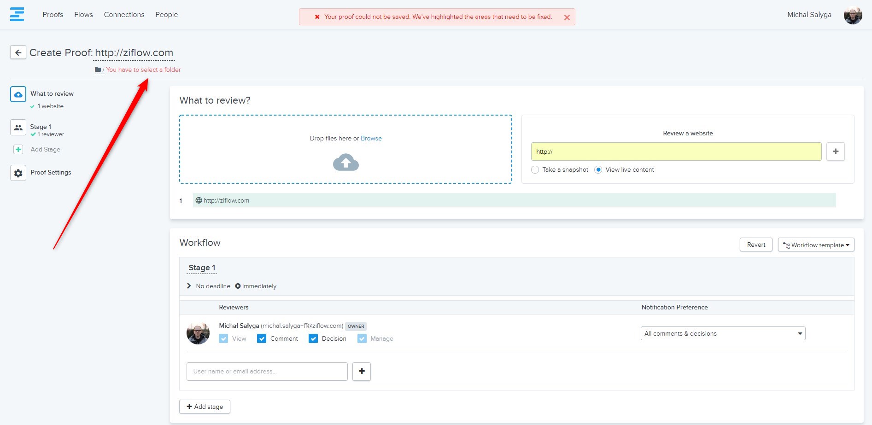Click the back arrow button
The image size is (872, 425).
coord(18,52)
